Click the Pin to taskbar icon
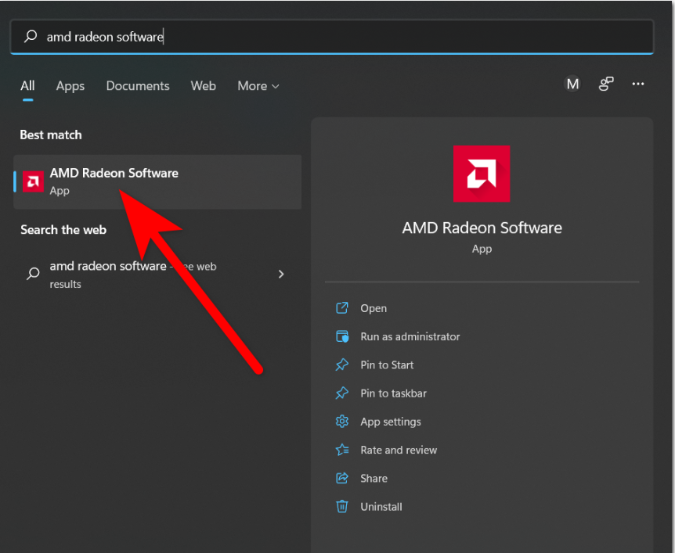This screenshot has width=675, height=553. coord(342,393)
